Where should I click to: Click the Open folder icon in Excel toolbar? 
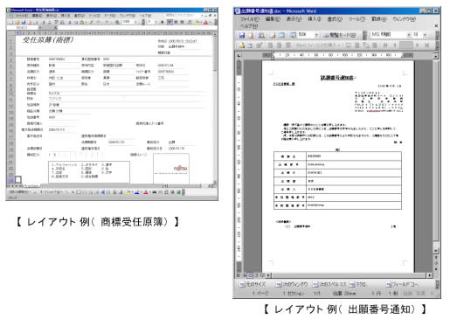point(17,22)
